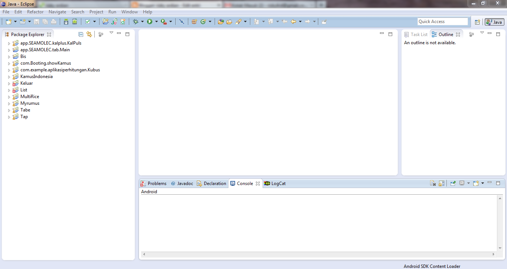Click Open Console icon
This screenshot has width=507, height=269.
tap(476, 183)
